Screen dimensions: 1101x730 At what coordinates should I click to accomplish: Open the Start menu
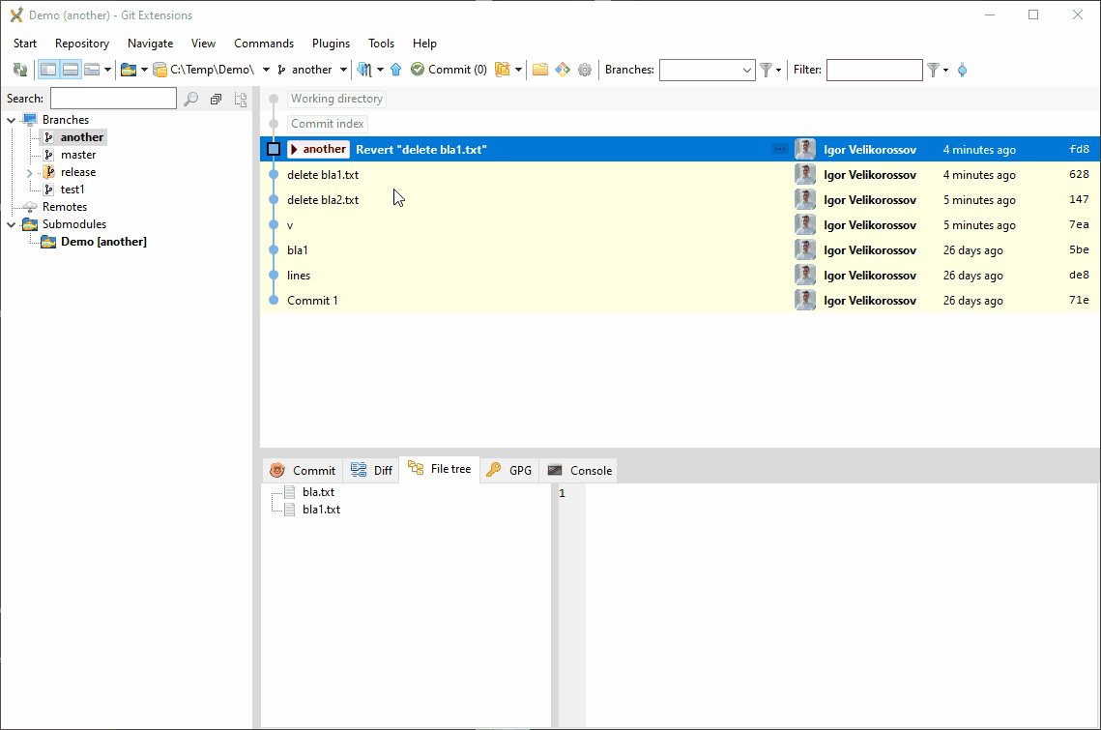coord(24,44)
